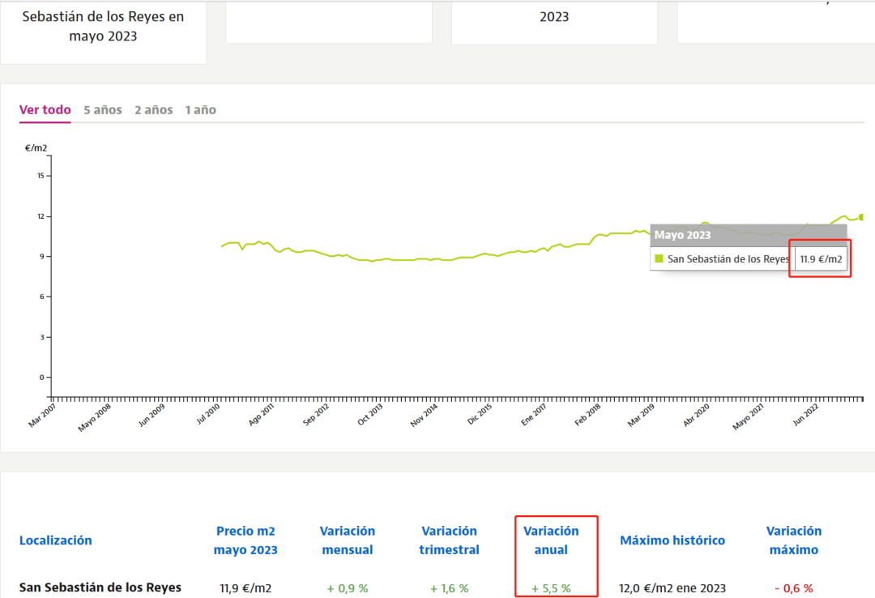Click the 'Jun 2022' x-axis label
This screenshot has width=875, height=598.
[x=805, y=415]
